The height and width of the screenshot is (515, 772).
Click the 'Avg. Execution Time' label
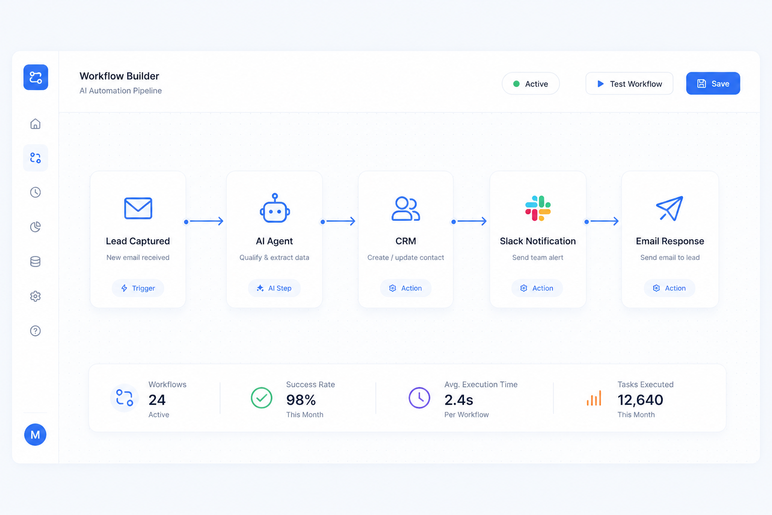481,384
